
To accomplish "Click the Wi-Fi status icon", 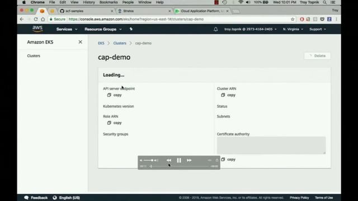I will point(241,2).
